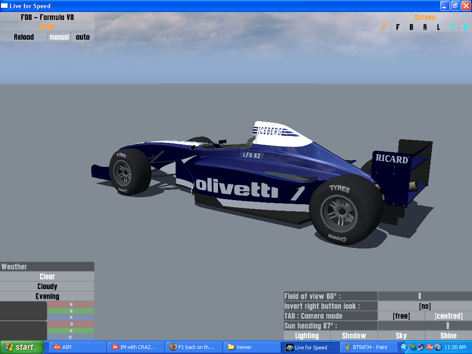Screen dimensions: 472x354
Task: Open the Sky tab
Action: tap(401, 336)
